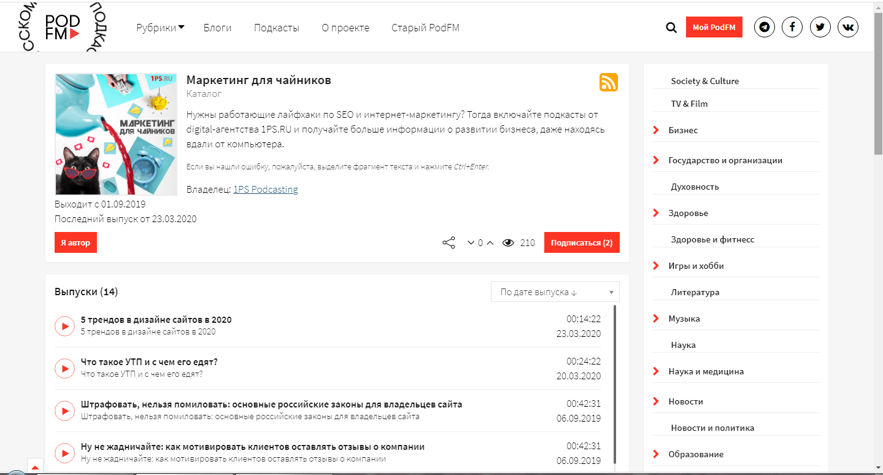Open the Facebook social icon
The width and height of the screenshot is (883, 475).
coord(792,28)
